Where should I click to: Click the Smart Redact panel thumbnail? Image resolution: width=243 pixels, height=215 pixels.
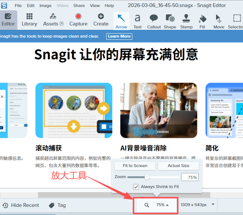(14, 110)
